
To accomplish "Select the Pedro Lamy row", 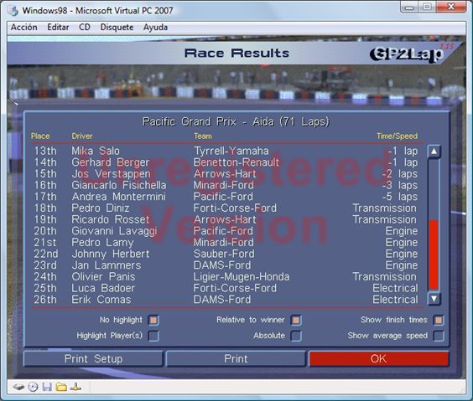I will click(x=226, y=242).
